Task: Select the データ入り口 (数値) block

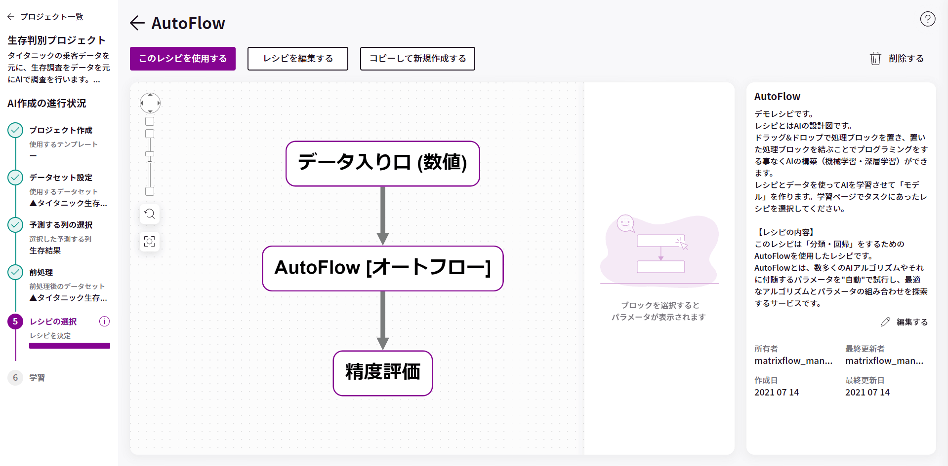Action: (x=383, y=164)
